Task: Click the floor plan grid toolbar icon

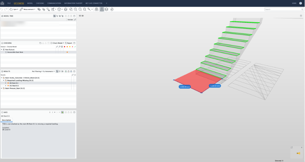Action: 96,9
